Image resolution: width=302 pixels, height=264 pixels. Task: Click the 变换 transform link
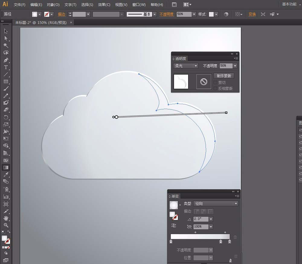pyautogui.click(x=252, y=14)
